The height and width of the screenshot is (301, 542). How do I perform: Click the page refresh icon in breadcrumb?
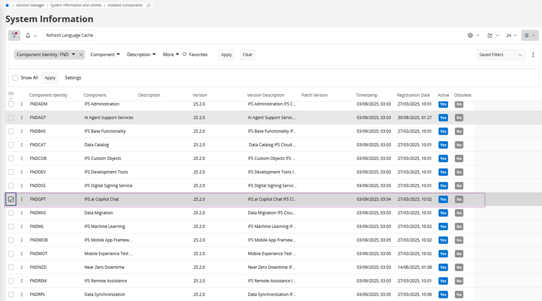(149, 6)
